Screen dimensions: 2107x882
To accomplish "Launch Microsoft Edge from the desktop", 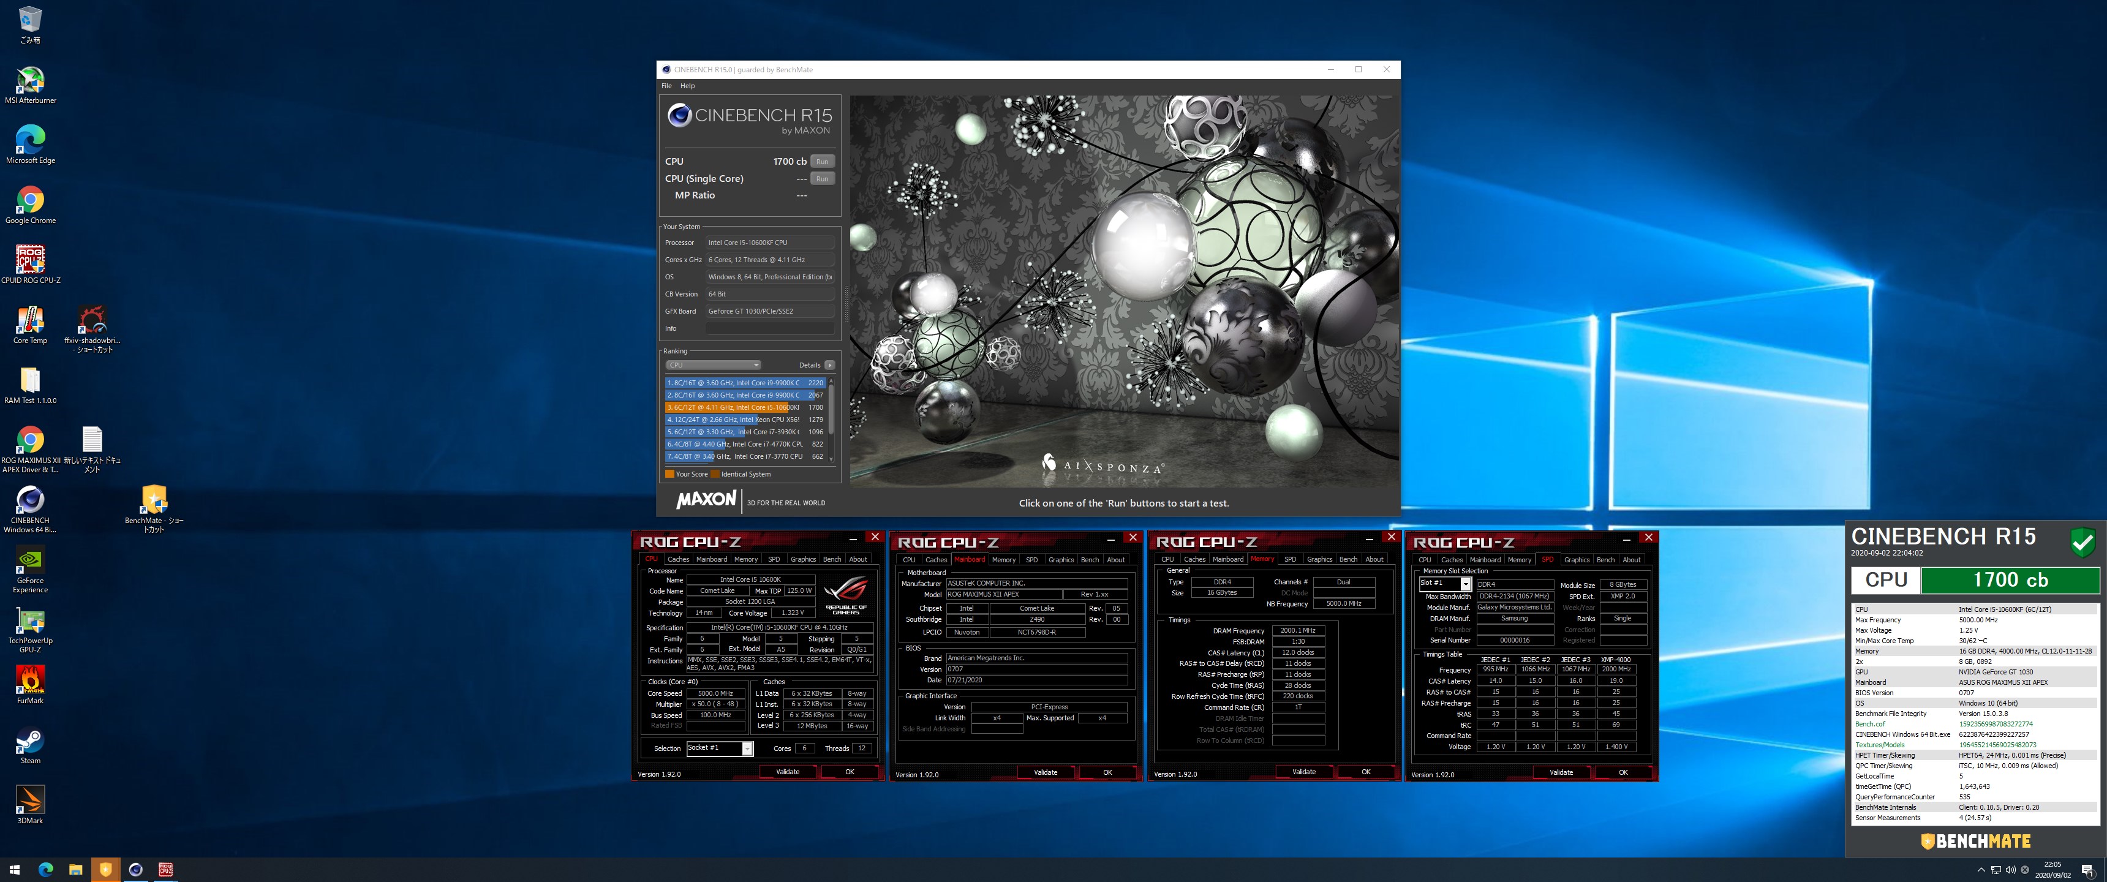I will pyautogui.click(x=30, y=145).
